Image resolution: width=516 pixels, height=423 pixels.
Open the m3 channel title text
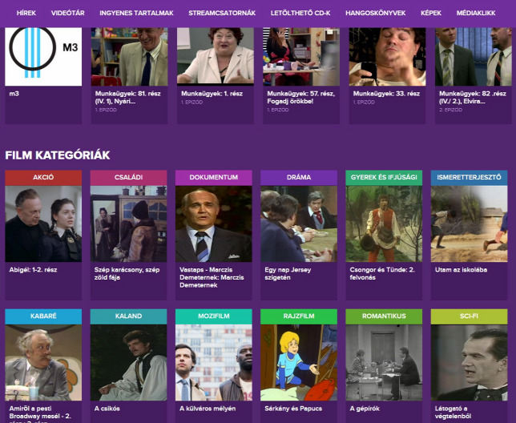(x=14, y=94)
